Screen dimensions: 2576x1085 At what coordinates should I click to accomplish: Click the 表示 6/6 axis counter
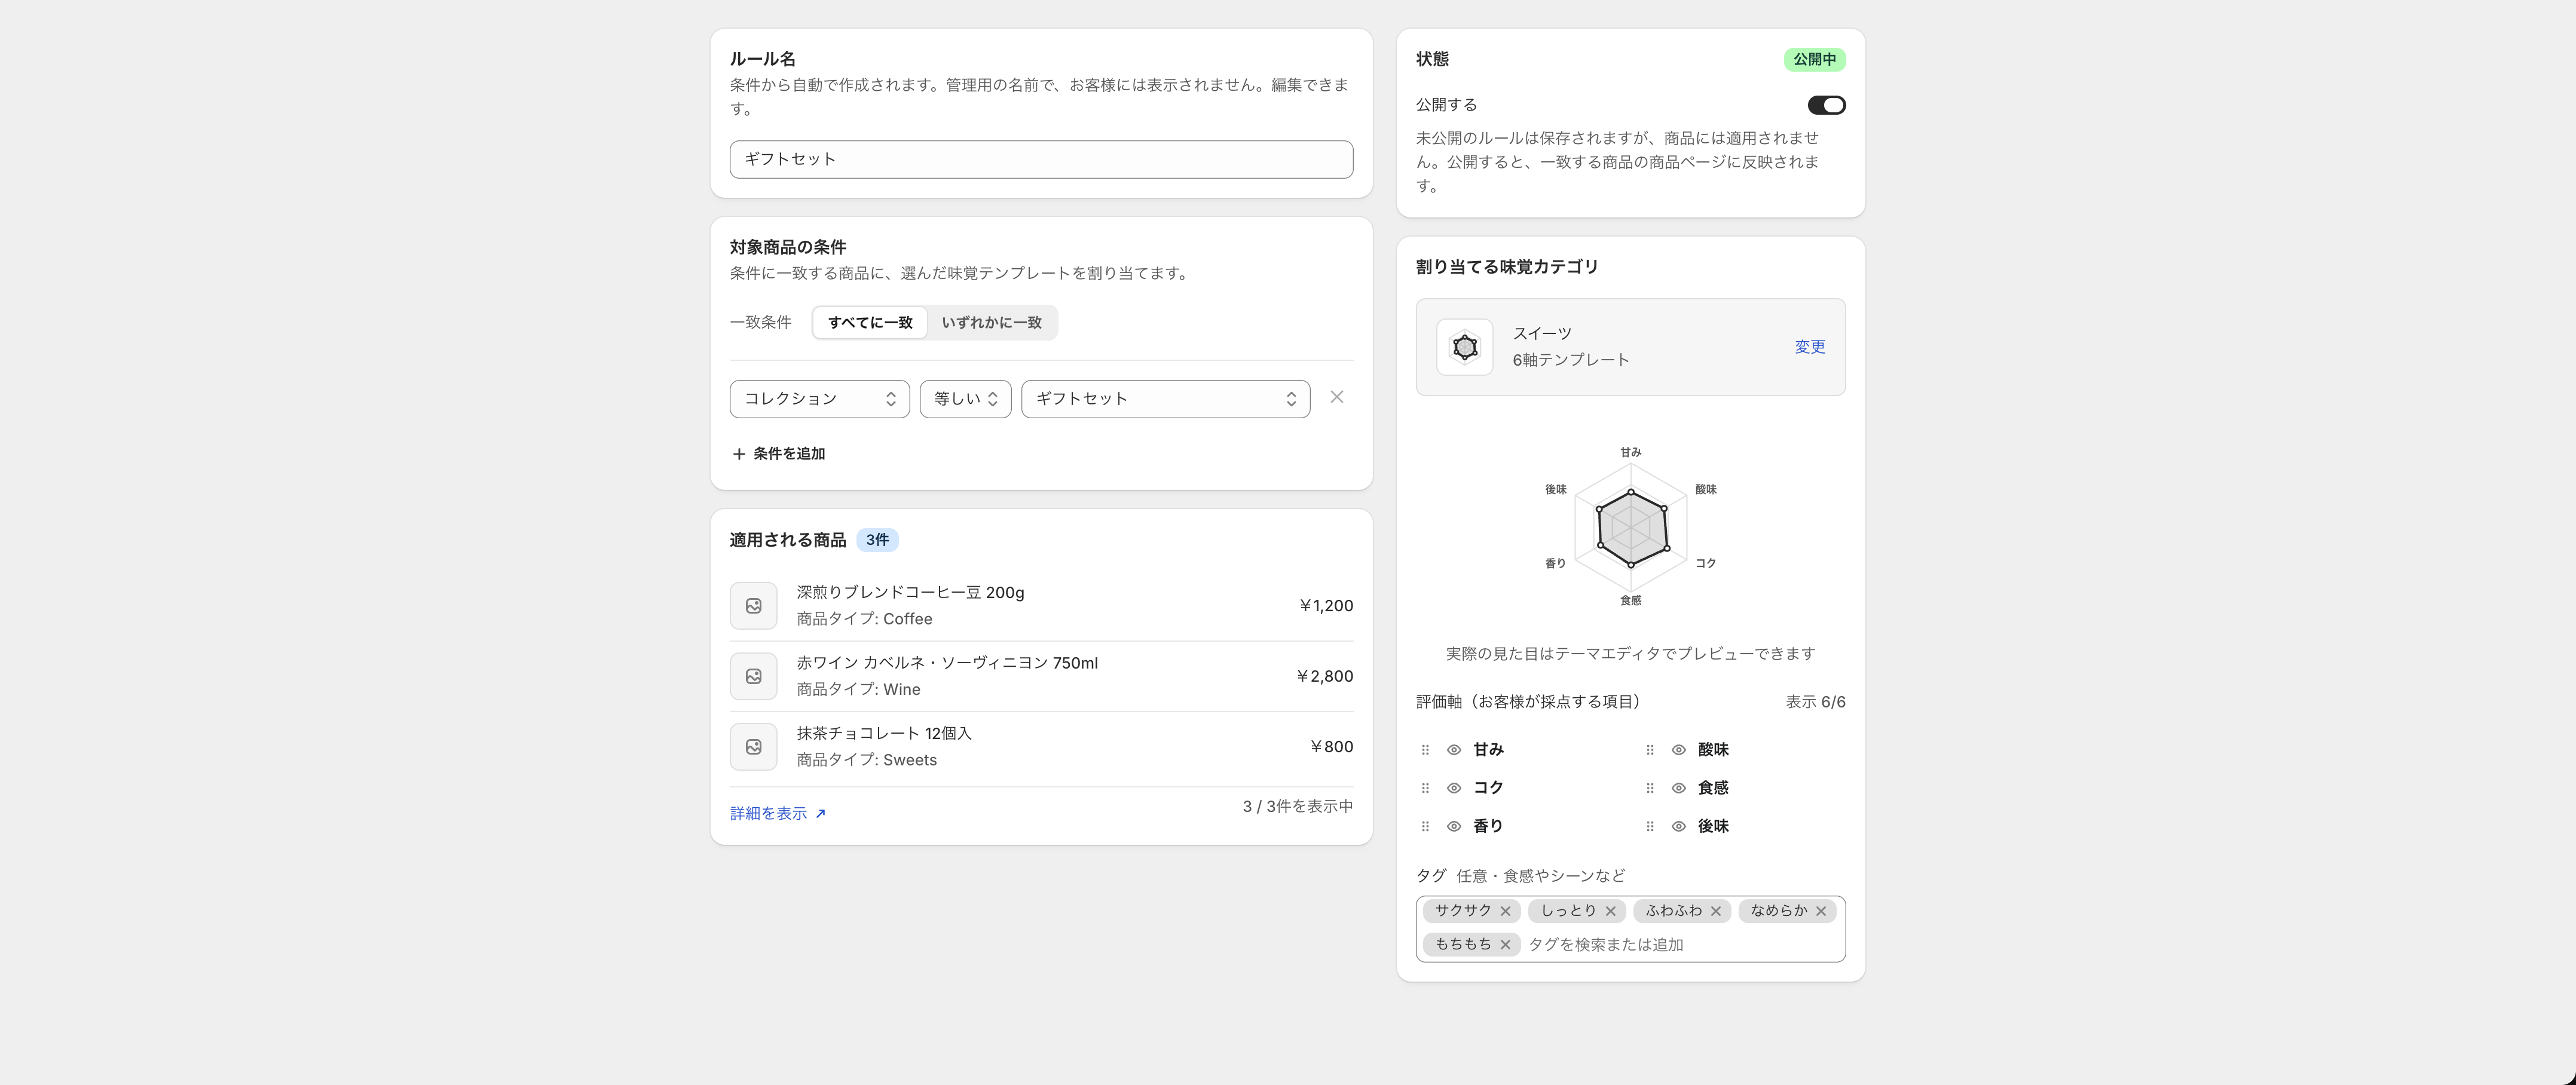[x=1815, y=702]
